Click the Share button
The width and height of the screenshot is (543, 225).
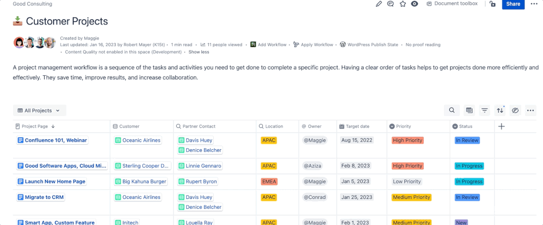[513, 4]
